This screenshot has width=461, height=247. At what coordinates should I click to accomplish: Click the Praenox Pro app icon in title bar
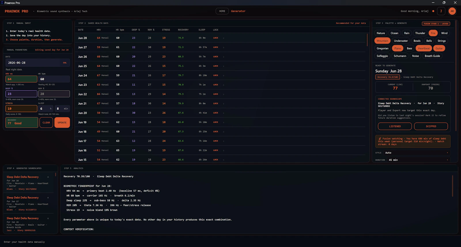click(x=2, y=3)
